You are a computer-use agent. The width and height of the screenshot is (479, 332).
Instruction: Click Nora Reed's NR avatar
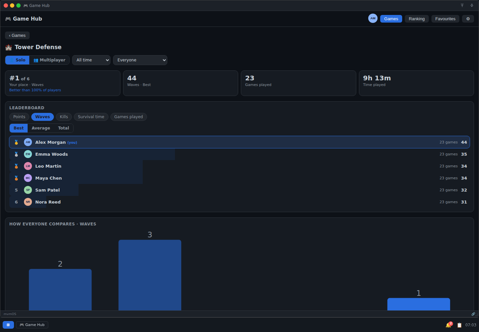coord(28,202)
